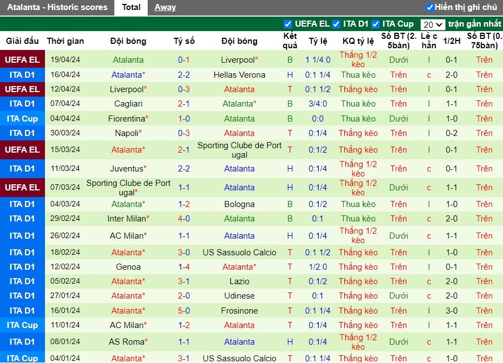Screen dimensions: 503x363
Task: Click the half-time 3-0 for Frosinone match
Action: 451,311
